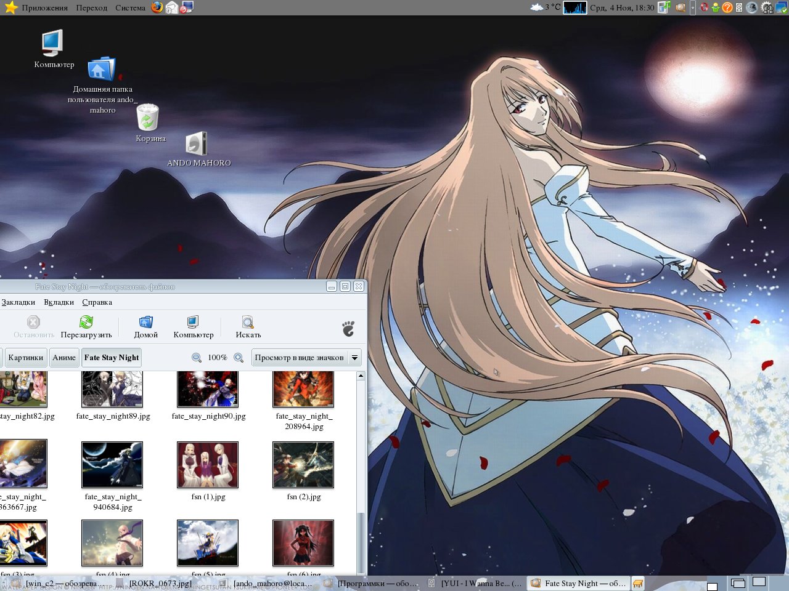Open the Система menu
The width and height of the screenshot is (789, 591).
click(x=130, y=8)
